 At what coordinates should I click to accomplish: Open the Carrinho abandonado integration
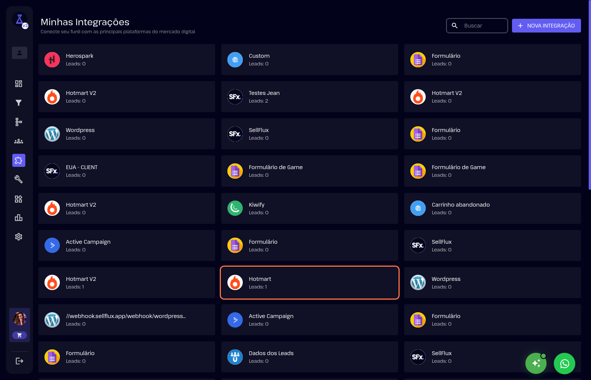[x=492, y=209]
